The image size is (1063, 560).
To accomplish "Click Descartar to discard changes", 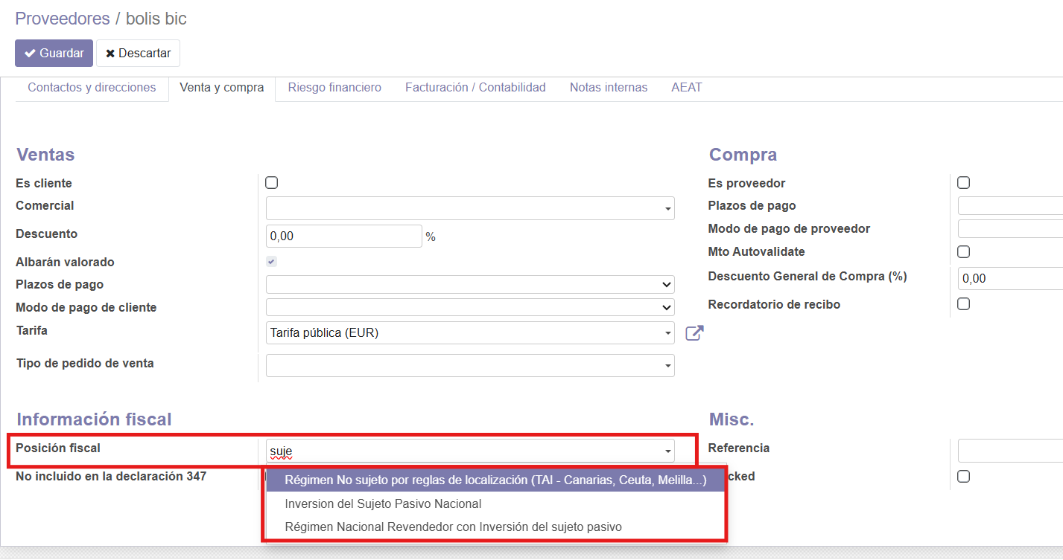I will [x=138, y=54].
